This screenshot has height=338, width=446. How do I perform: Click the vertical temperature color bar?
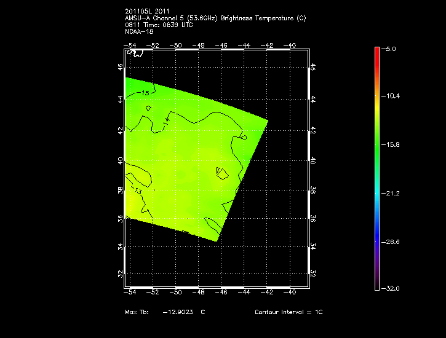click(377, 167)
